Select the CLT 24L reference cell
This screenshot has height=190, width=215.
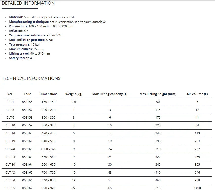pyautogui.click(x=10, y=149)
